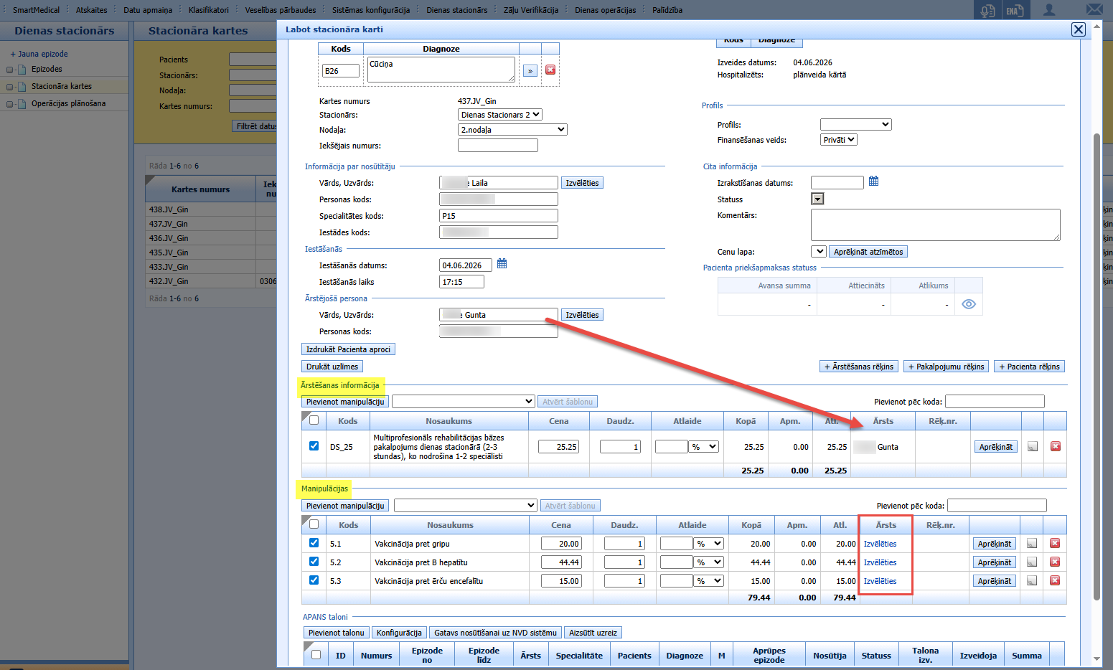Click the Izdrukāt Pacienta aproci button
Viewport: 1113px width, 670px height.
coord(348,349)
